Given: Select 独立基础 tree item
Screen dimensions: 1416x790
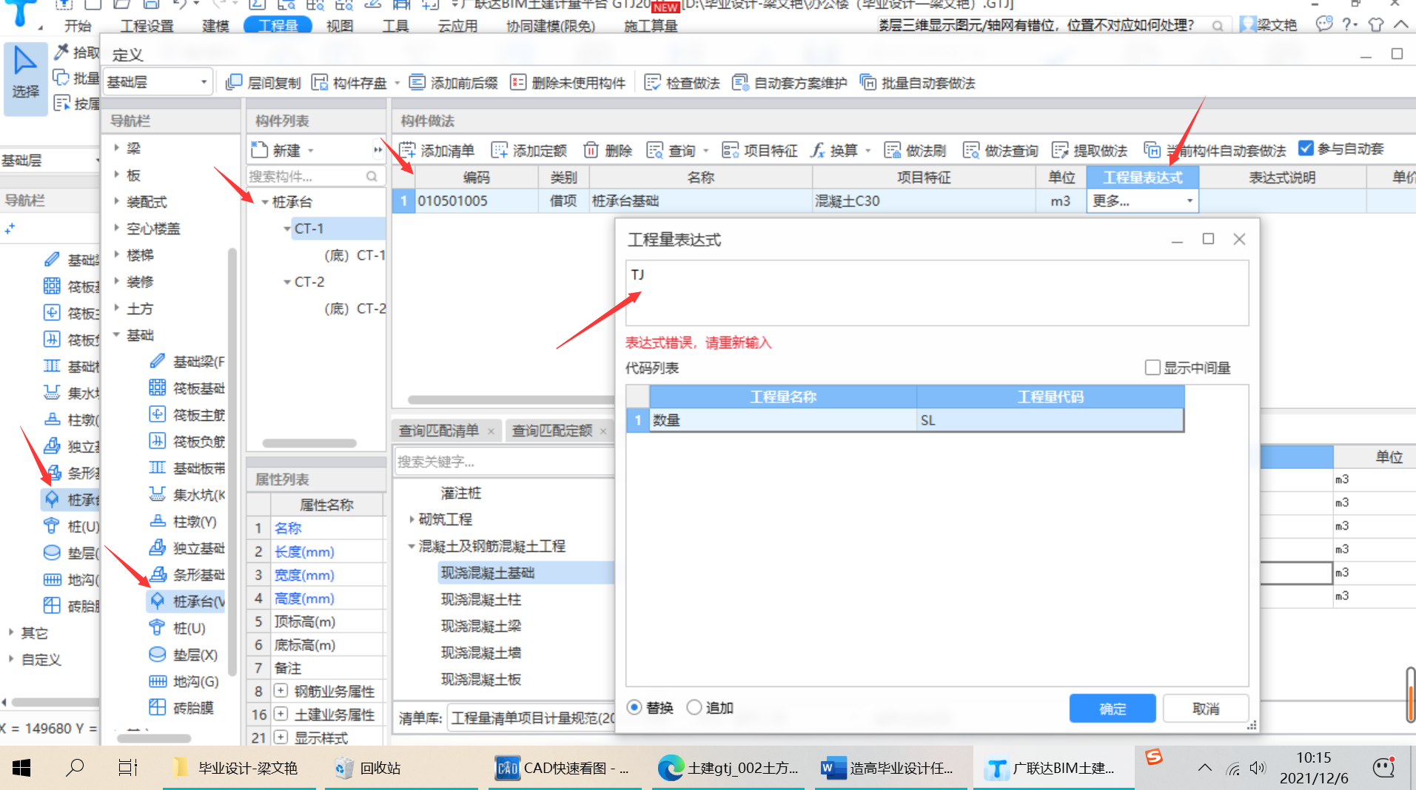Looking at the screenshot, I should point(188,547).
